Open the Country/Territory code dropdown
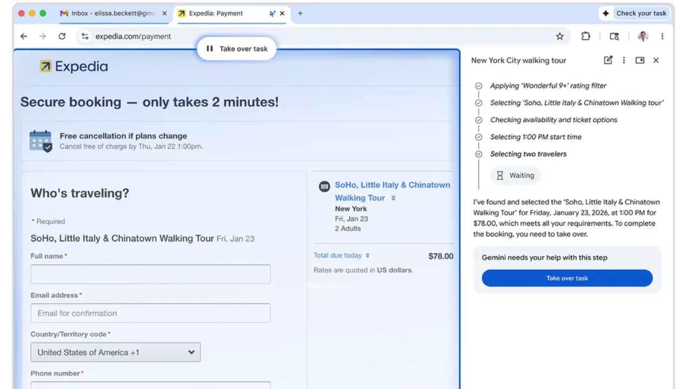Image resolution: width=692 pixels, height=389 pixels. tap(115, 352)
